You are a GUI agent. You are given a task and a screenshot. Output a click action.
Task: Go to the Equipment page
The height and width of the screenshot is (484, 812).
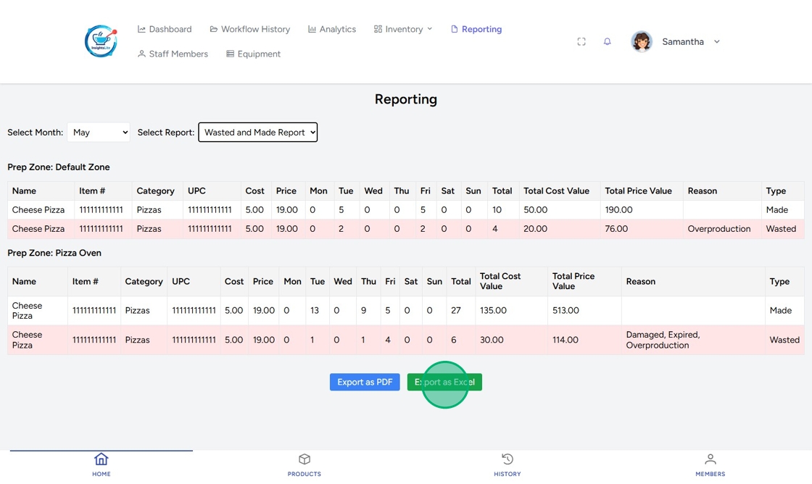coord(253,54)
